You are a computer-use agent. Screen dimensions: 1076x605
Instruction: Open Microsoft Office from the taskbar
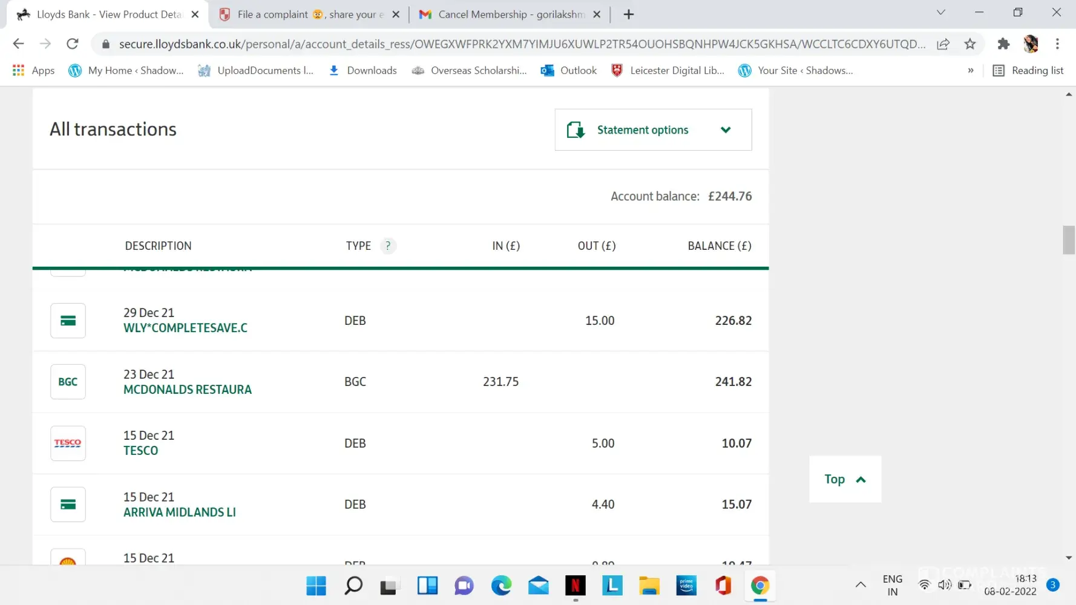click(723, 586)
